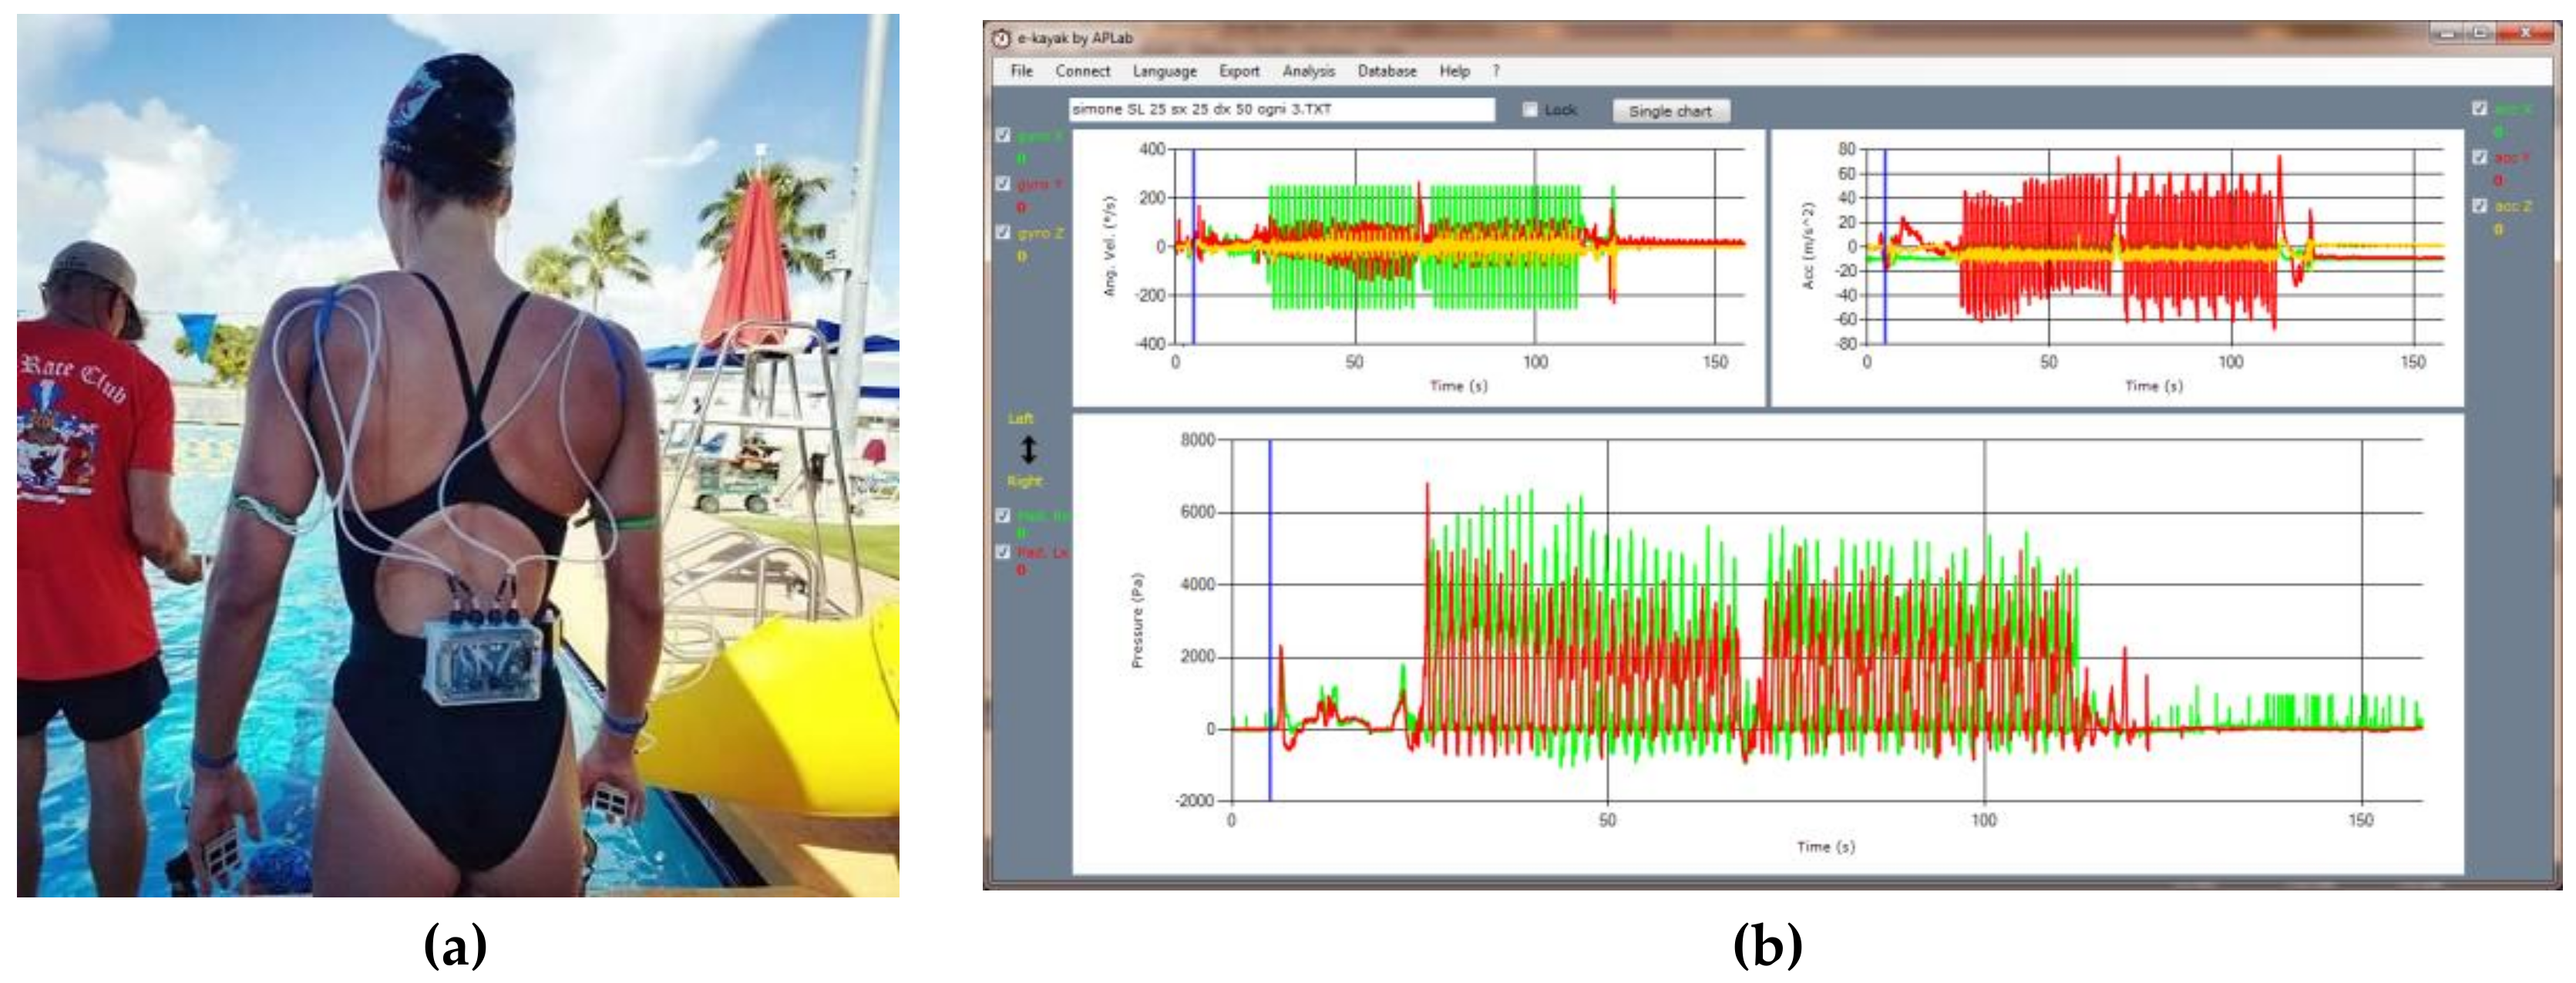Close the e-kayak window
The width and height of the screenshot is (2576, 983).
[2525, 34]
